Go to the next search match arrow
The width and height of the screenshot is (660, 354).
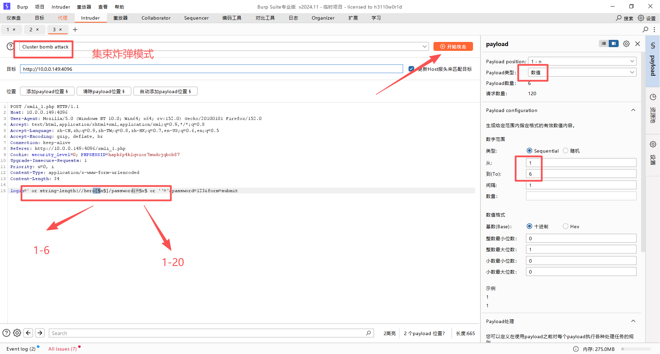point(40,333)
